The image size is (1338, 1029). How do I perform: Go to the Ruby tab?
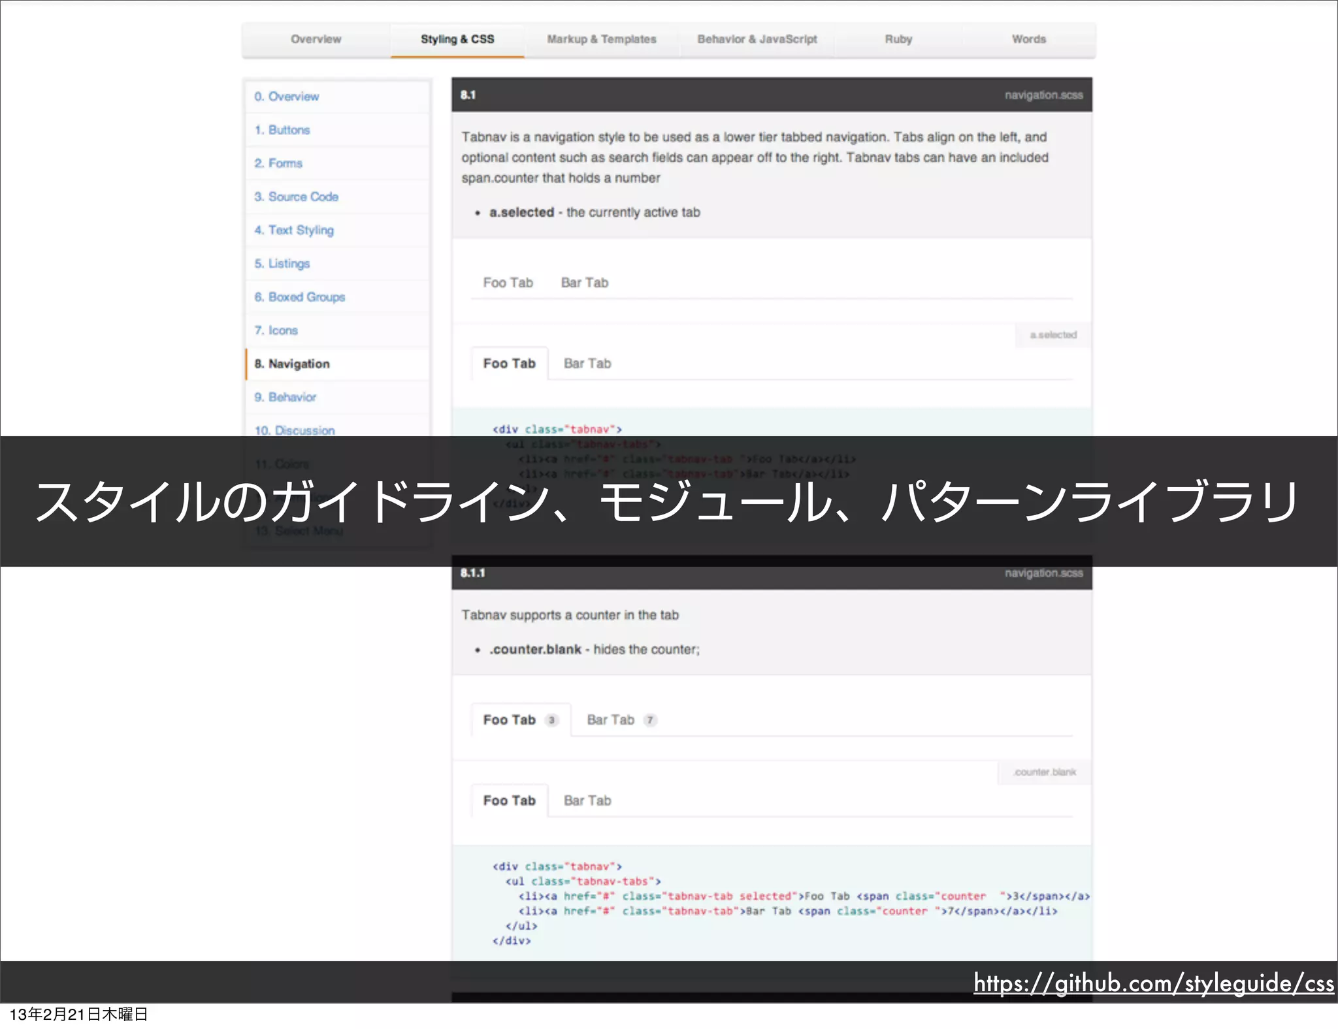pyautogui.click(x=898, y=39)
